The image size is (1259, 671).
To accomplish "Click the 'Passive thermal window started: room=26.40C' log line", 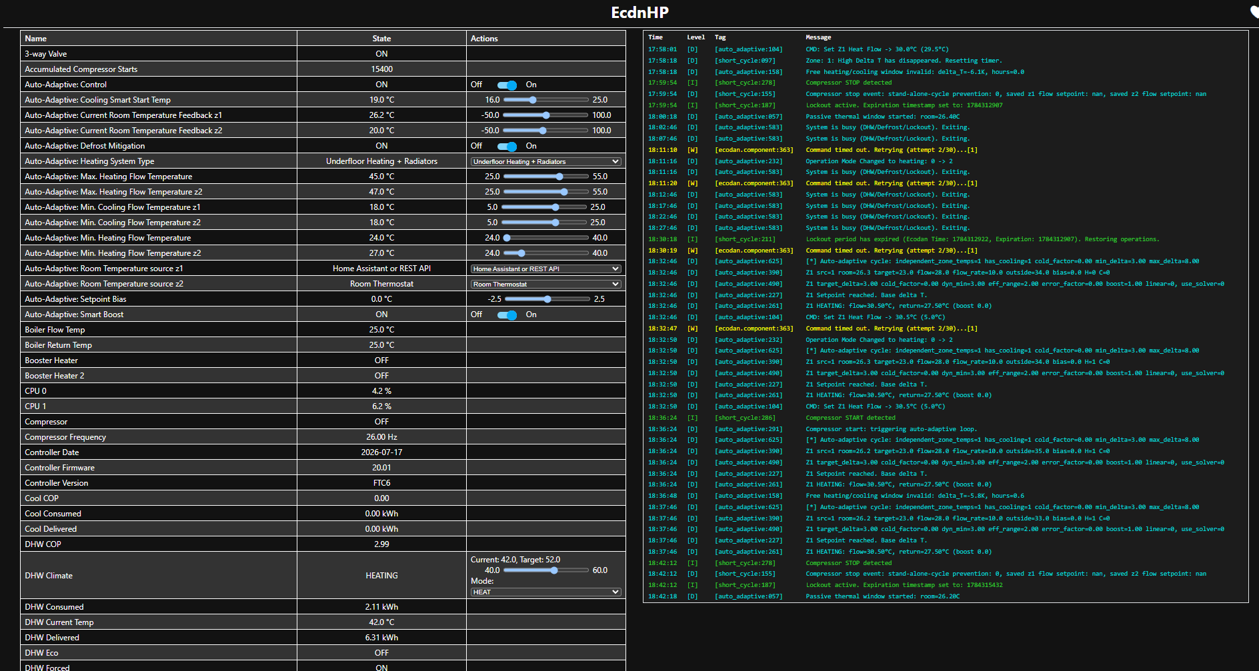I will click(x=883, y=117).
